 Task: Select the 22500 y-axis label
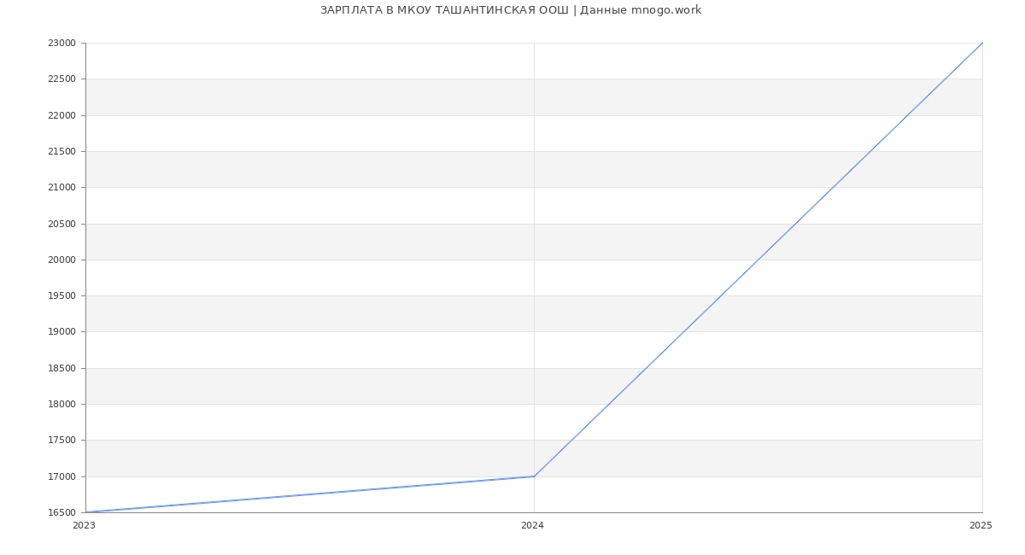pos(61,79)
